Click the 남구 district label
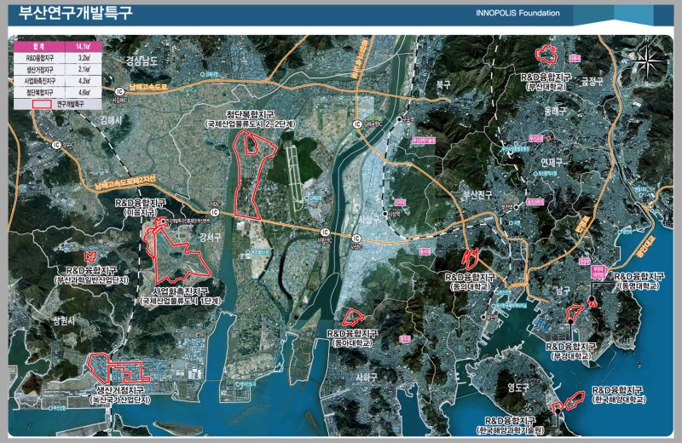This screenshot has width=682, height=443. [564, 291]
